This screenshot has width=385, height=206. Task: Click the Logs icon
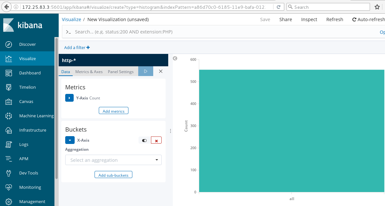tap(8, 144)
